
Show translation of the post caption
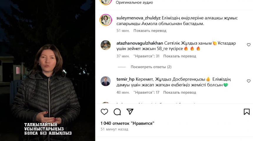click(150, 31)
